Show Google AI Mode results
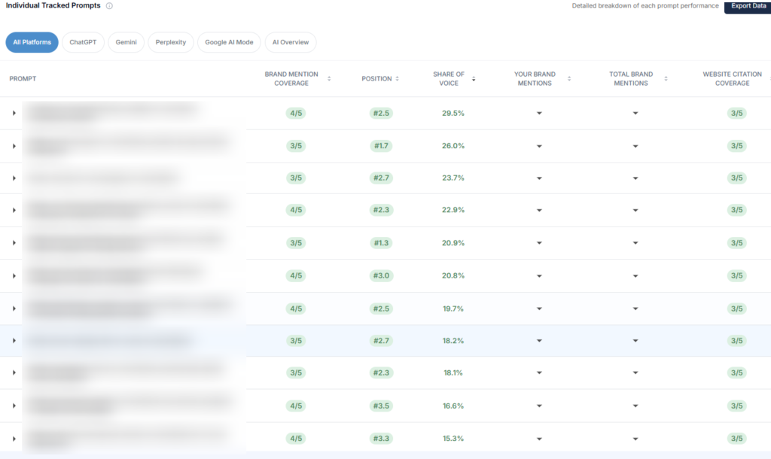Screen dimensions: 771x459 230,42
